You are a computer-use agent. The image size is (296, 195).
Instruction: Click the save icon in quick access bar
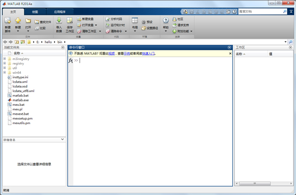[191, 12]
